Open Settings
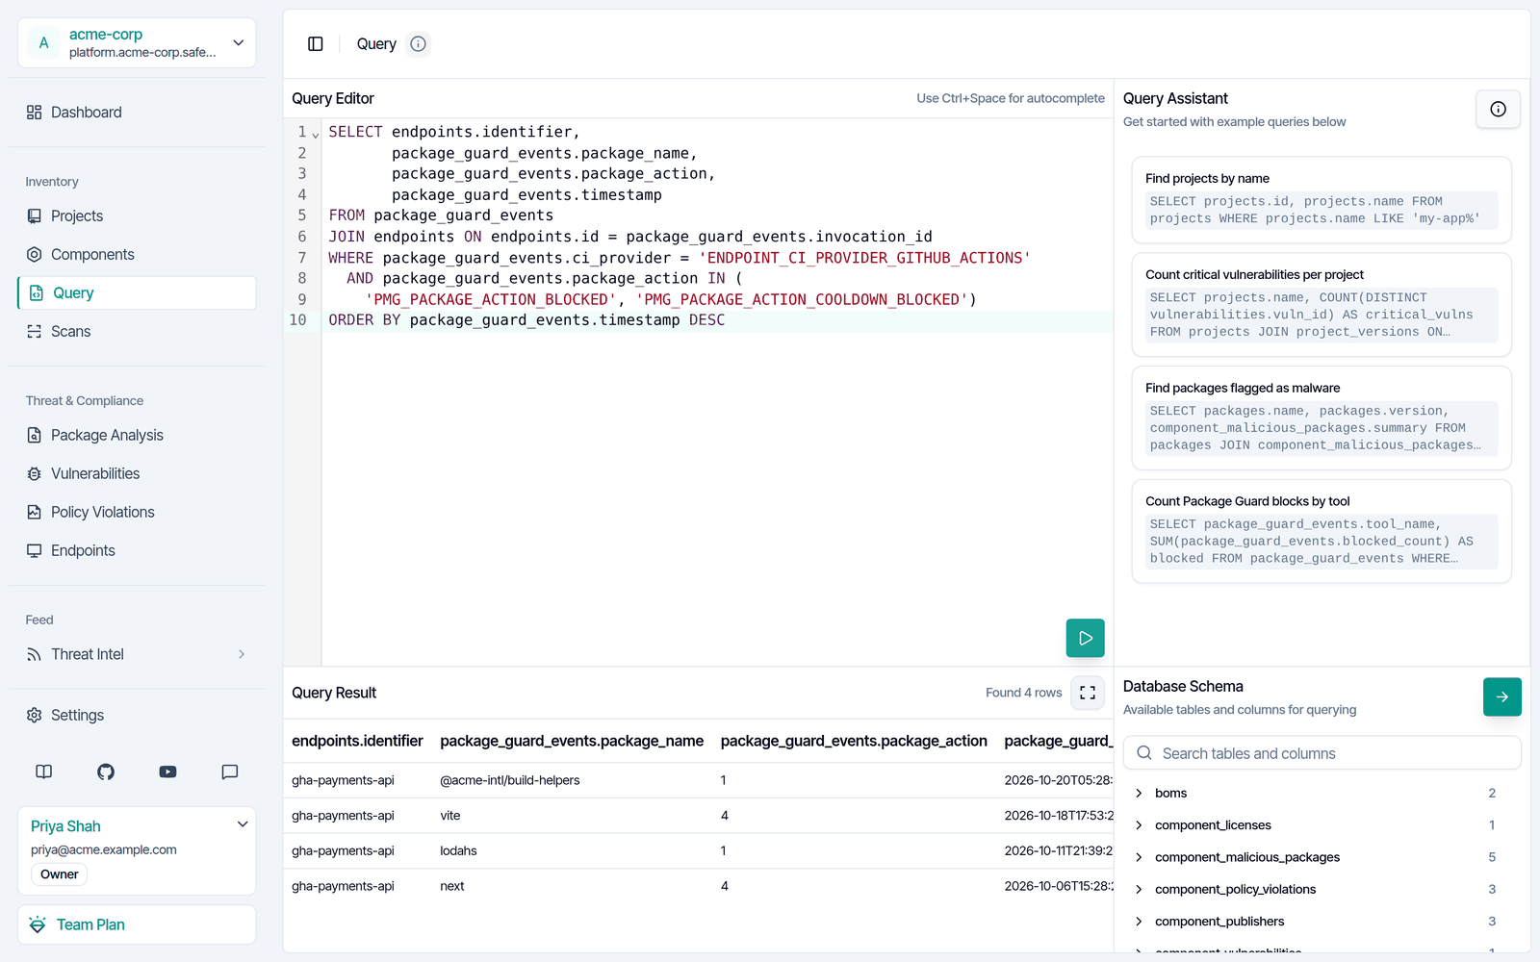The width and height of the screenshot is (1540, 962). click(x=137, y=716)
